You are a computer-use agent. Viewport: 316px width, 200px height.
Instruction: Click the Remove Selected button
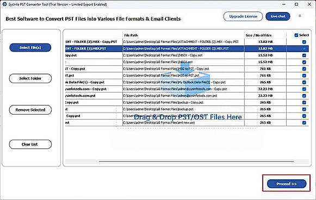point(30,110)
